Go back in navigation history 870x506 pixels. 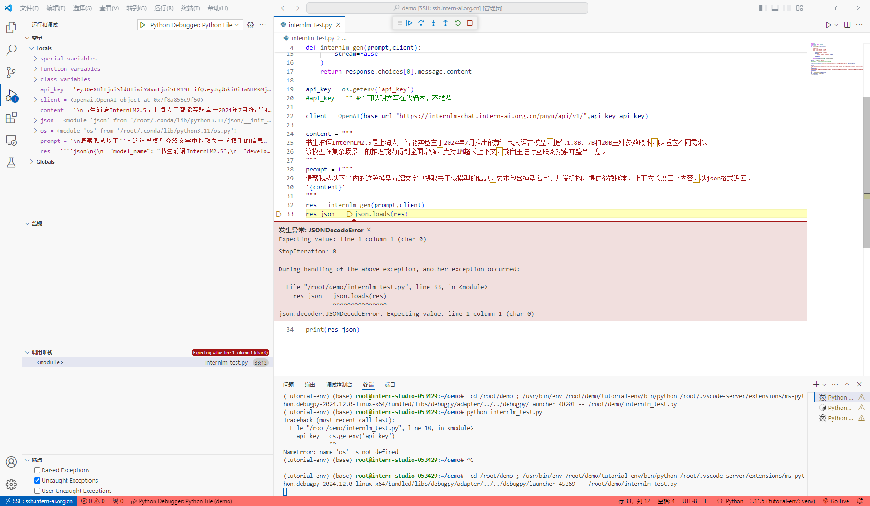[284, 8]
